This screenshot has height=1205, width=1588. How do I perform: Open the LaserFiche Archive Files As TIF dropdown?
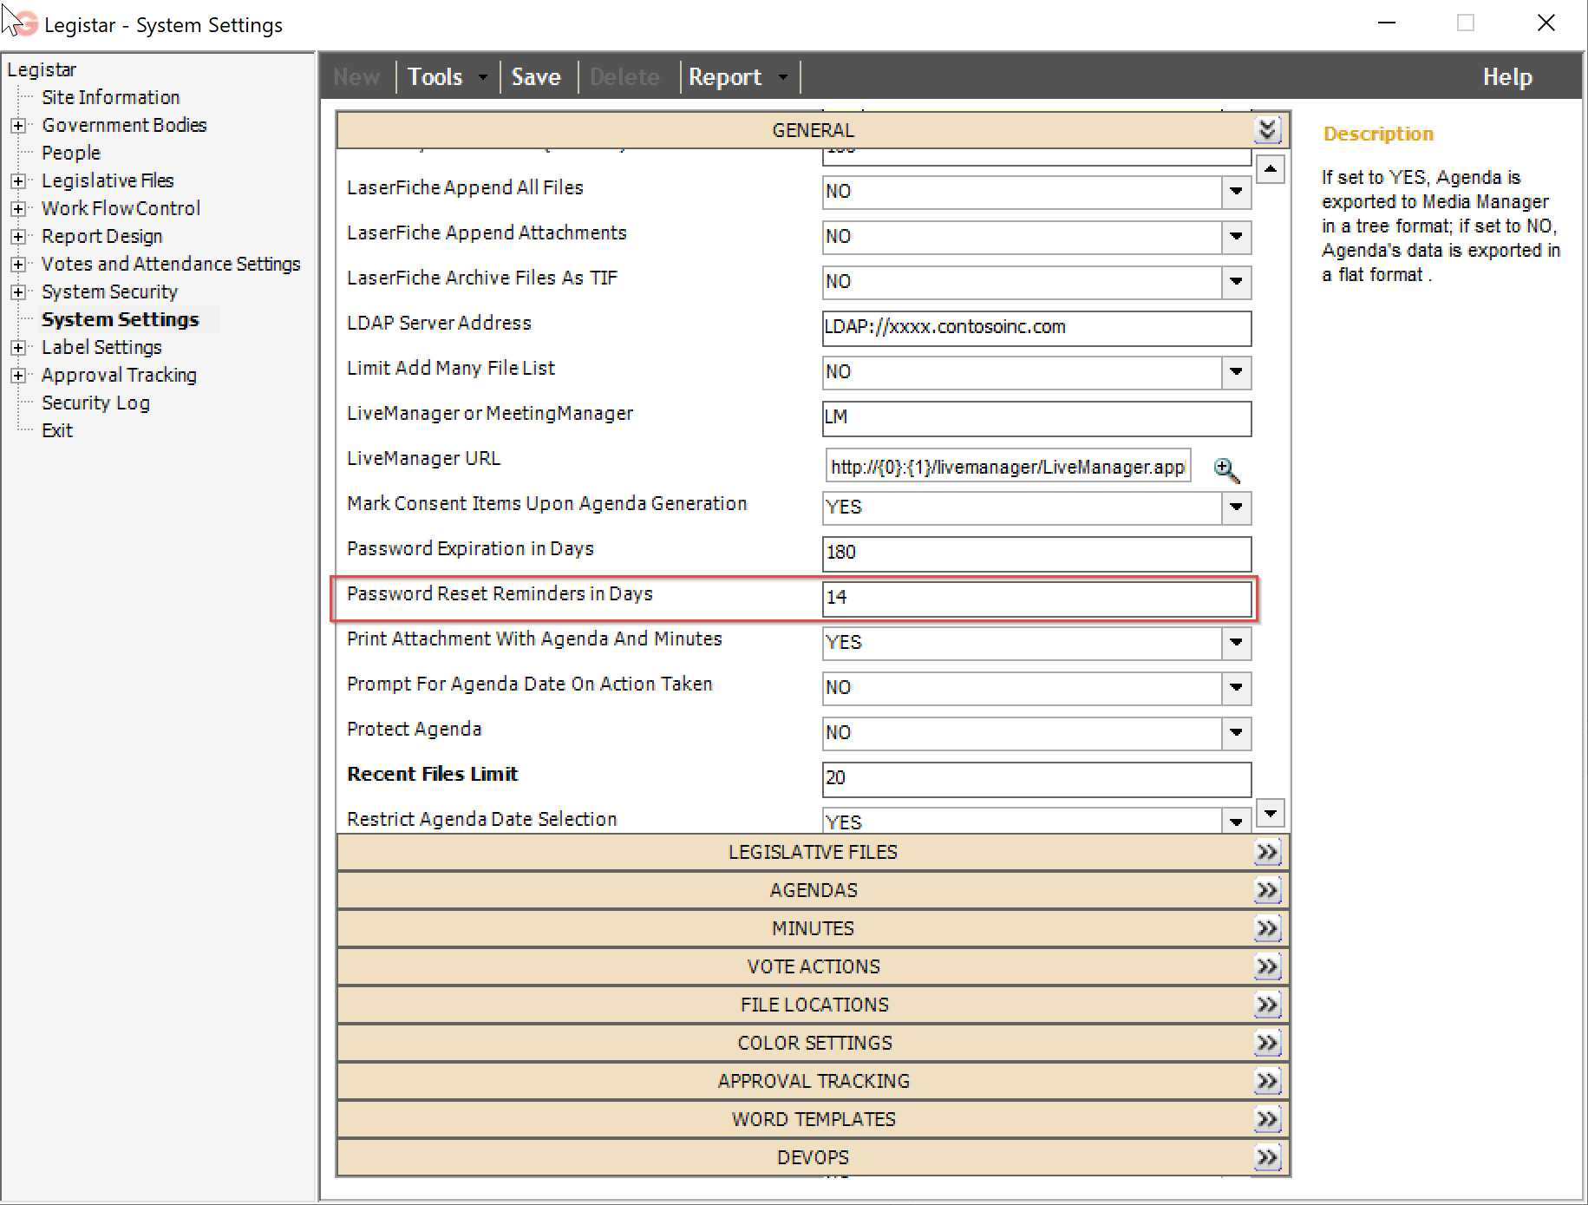click(x=1235, y=282)
